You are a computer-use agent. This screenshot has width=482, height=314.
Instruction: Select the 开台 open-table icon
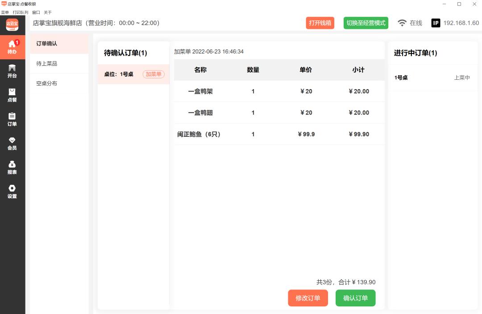12,71
